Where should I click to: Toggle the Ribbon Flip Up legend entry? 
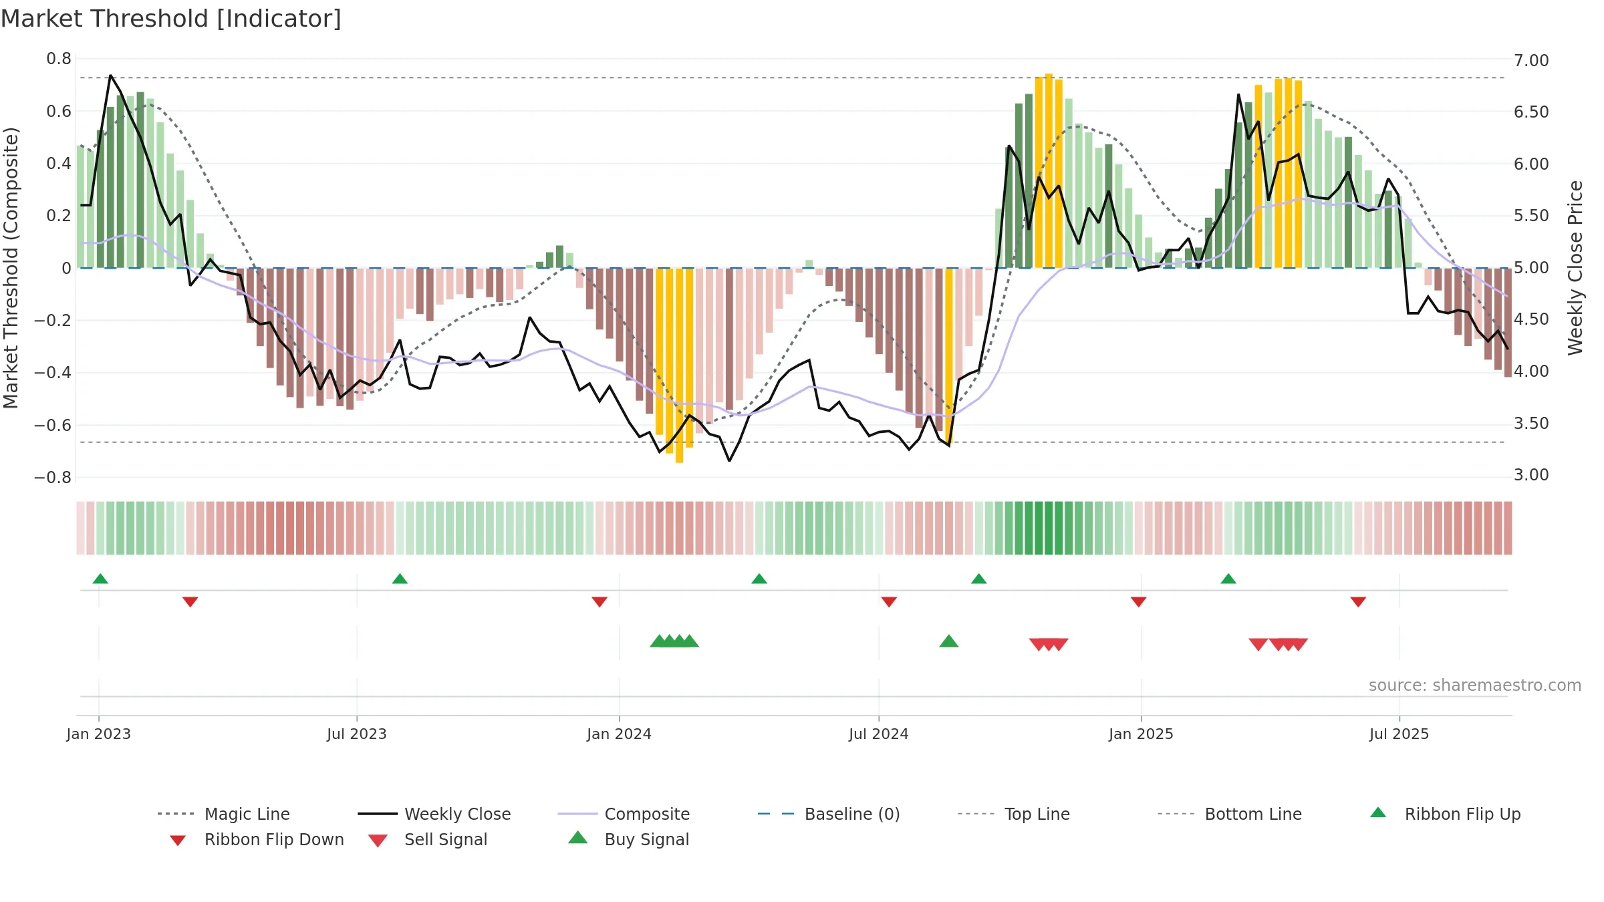1445,814
